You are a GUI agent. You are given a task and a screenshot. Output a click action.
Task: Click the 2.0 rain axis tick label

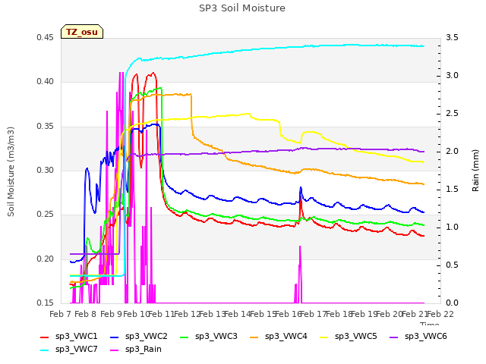tap(452, 152)
